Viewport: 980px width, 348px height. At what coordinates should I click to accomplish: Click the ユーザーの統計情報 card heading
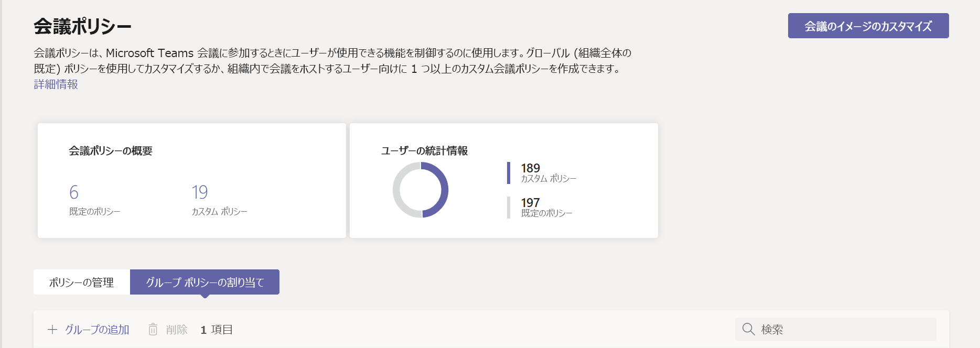pyautogui.click(x=424, y=151)
